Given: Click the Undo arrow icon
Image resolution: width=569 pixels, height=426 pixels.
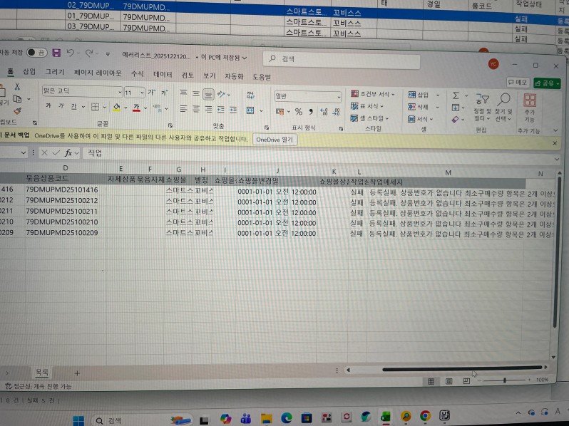Looking at the screenshot, I should coord(71,53).
